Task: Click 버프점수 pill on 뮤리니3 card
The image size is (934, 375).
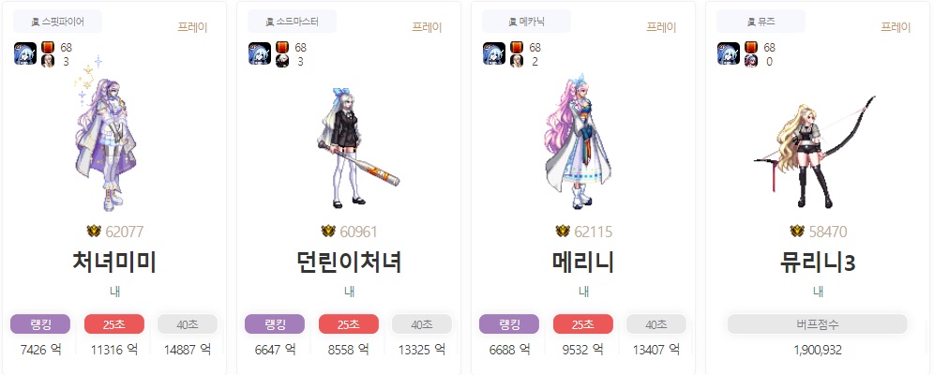Action: [818, 324]
